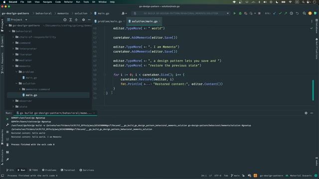Expand all nodes in the Project panel
This screenshot has height=179, width=319.
pyautogui.click(x=71, y=20)
